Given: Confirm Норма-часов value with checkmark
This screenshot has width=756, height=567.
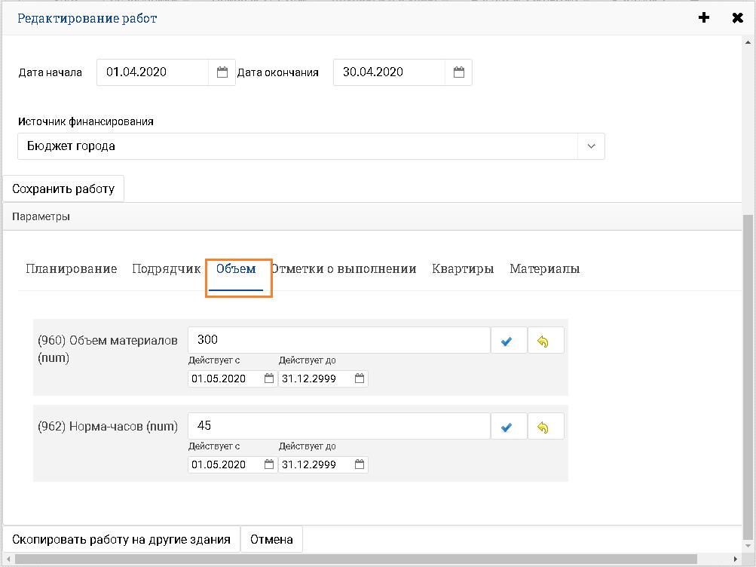Looking at the screenshot, I should (507, 428).
